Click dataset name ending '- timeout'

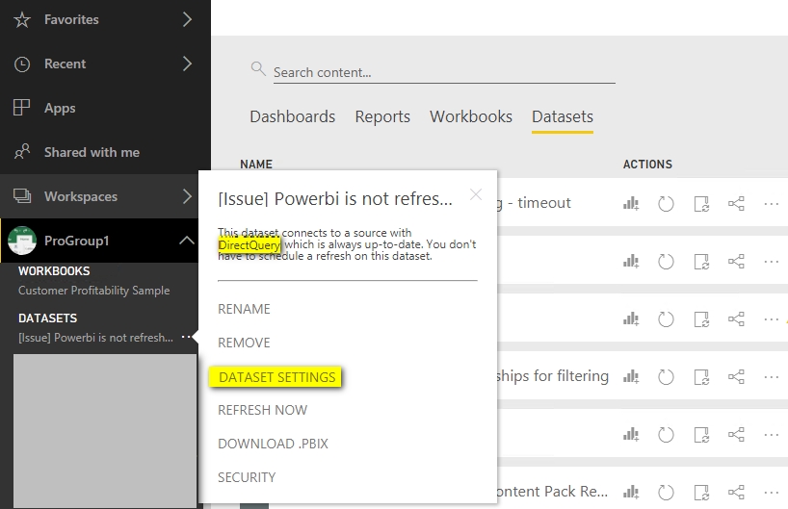pyautogui.click(x=535, y=203)
